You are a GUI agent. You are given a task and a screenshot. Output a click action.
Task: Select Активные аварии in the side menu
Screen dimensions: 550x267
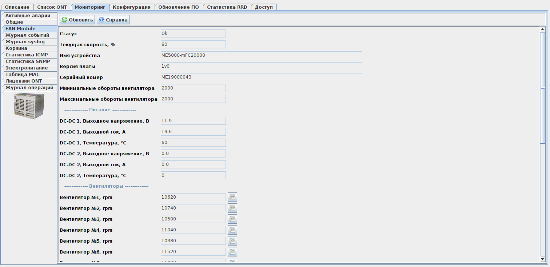pyautogui.click(x=30, y=16)
